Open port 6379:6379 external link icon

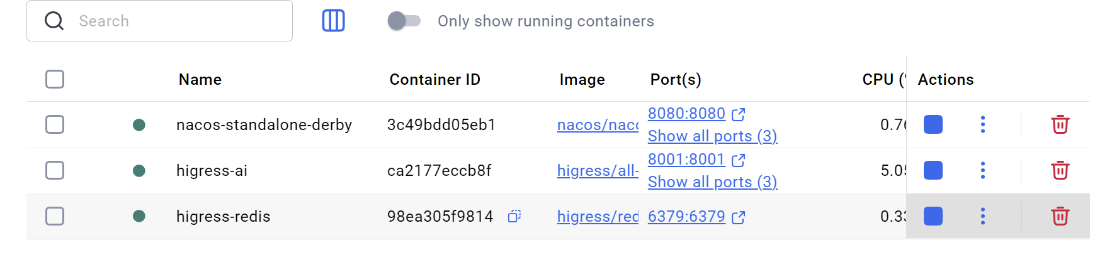pos(739,217)
